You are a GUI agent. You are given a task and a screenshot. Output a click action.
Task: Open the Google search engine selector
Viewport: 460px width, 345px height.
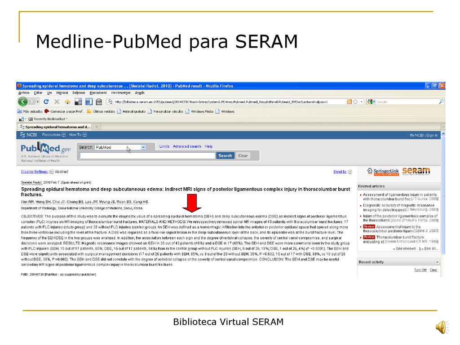(x=371, y=102)
